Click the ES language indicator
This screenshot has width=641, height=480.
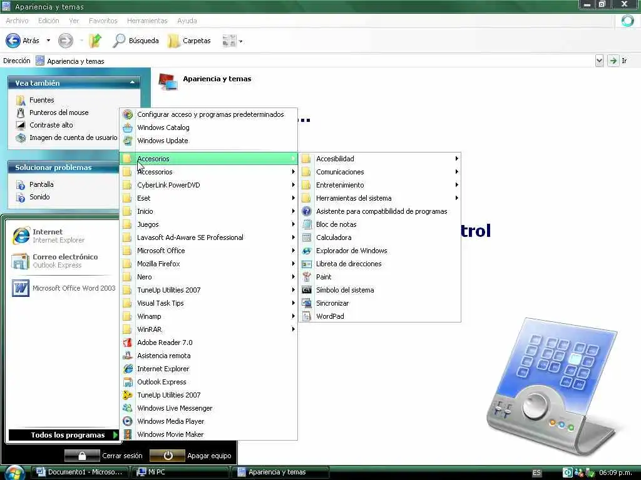pyautogui.click(x=536, y=472)
